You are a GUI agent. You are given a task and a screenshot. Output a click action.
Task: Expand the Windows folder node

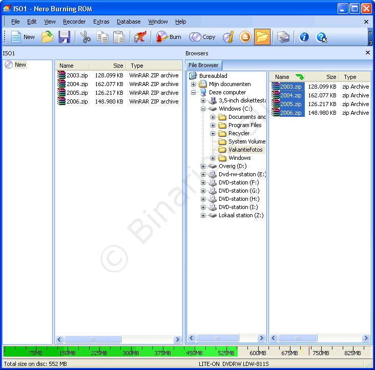click(x=213, y=158)
